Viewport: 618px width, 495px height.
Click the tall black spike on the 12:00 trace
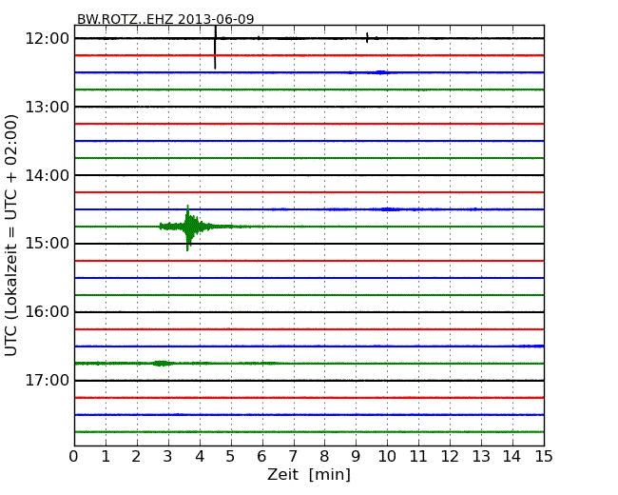(x=215, y=48)
